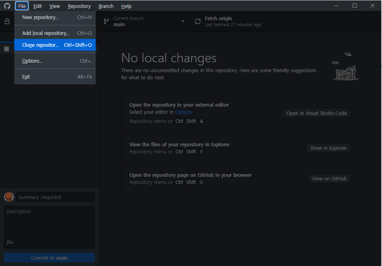
Task: Open the Edit menu
Action: pyautogui.click(x=37, y=6)
